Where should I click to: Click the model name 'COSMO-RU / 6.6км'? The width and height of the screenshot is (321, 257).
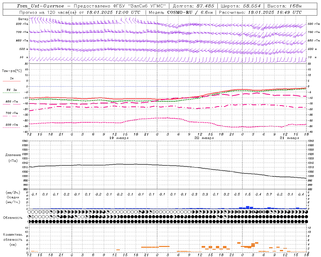pyautogui.click(x=190, y=12)
